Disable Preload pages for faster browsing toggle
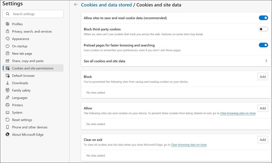The height and width of the screenshot is (163, 272). pos(263,45)
